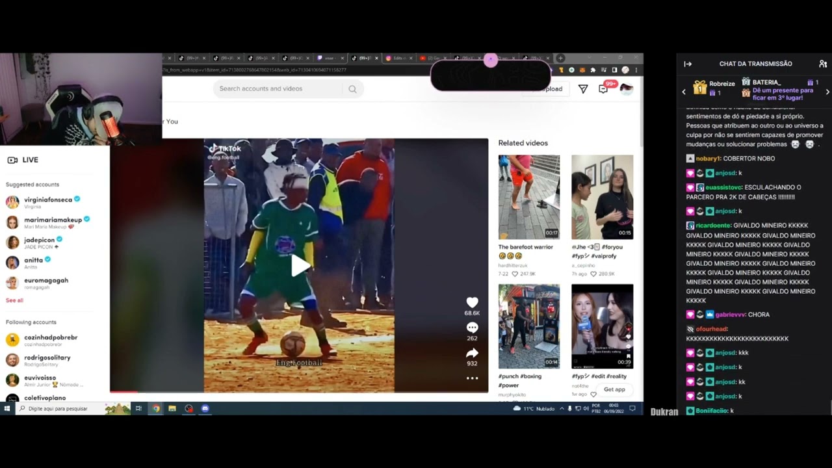
Task: Click gabrievvv username in chat
Action: pyautogui.click(x=730, y=315)
